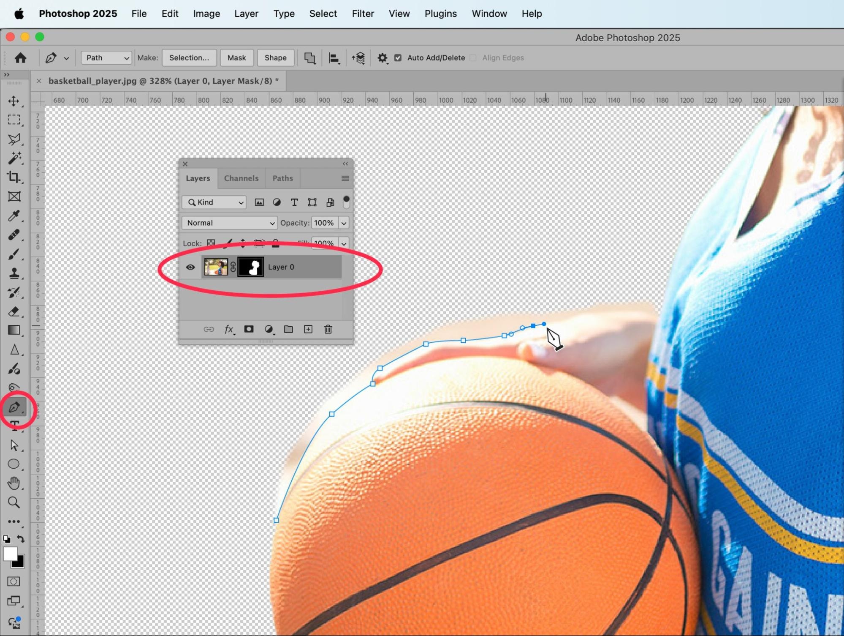
Task: Select the Polygonal Lasso tool
Action: pos(14,139)
